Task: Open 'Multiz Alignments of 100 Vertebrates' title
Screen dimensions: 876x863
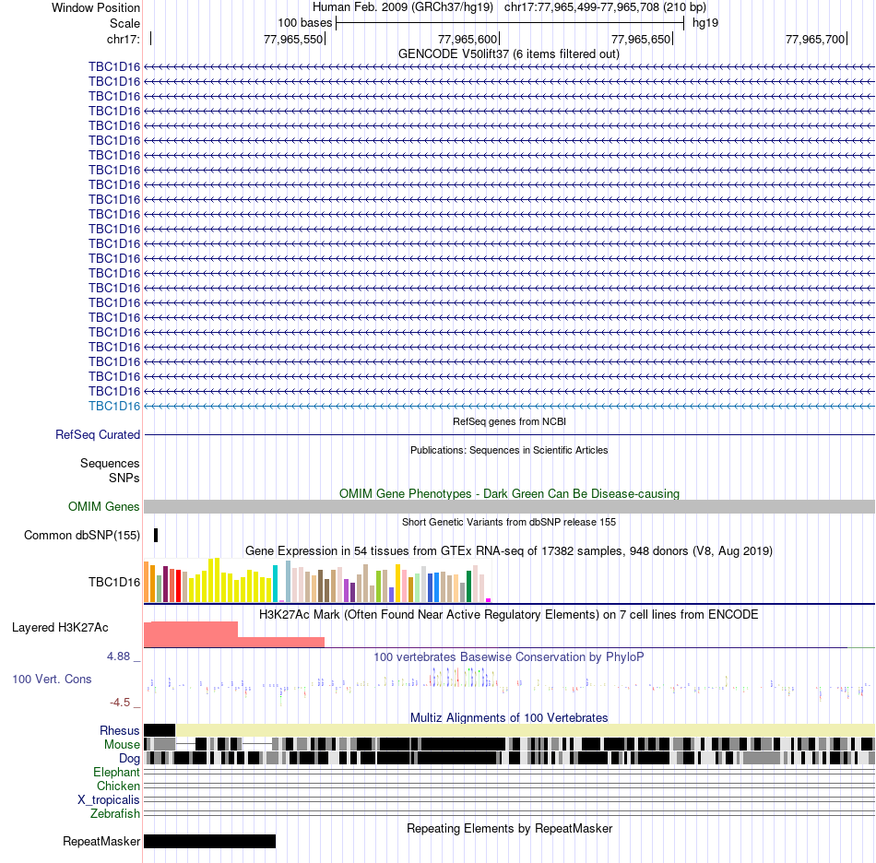Action: (x=509, y=717)
